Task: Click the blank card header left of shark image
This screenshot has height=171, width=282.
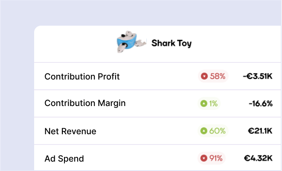Action: [73, 43]
